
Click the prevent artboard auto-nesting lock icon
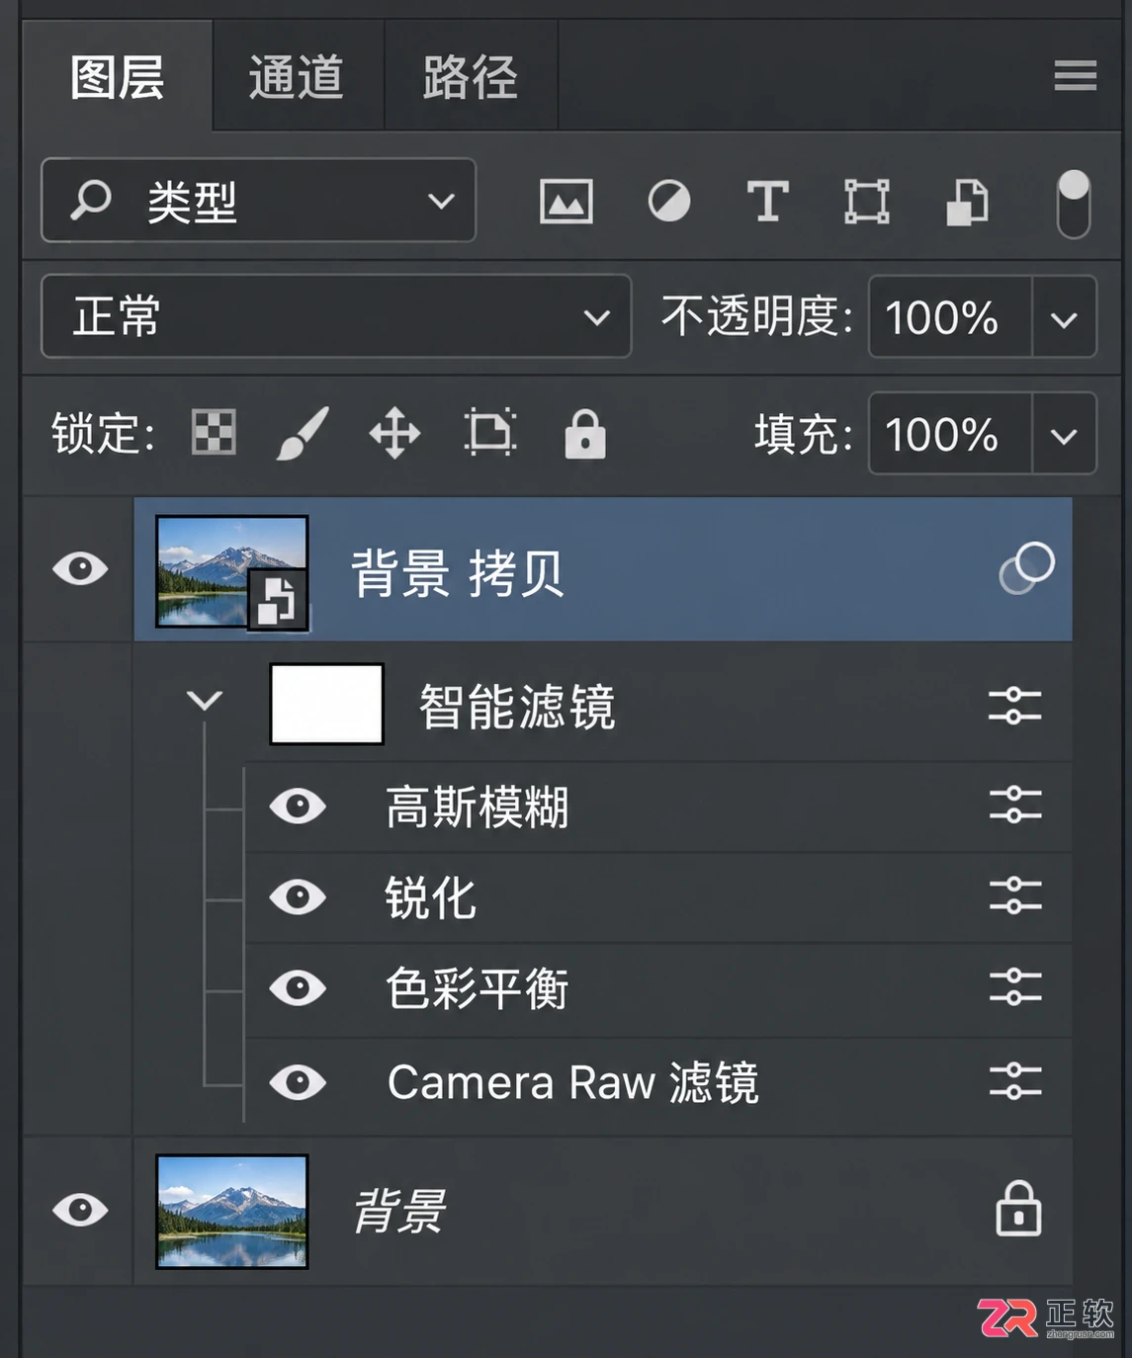coord(490,433)
